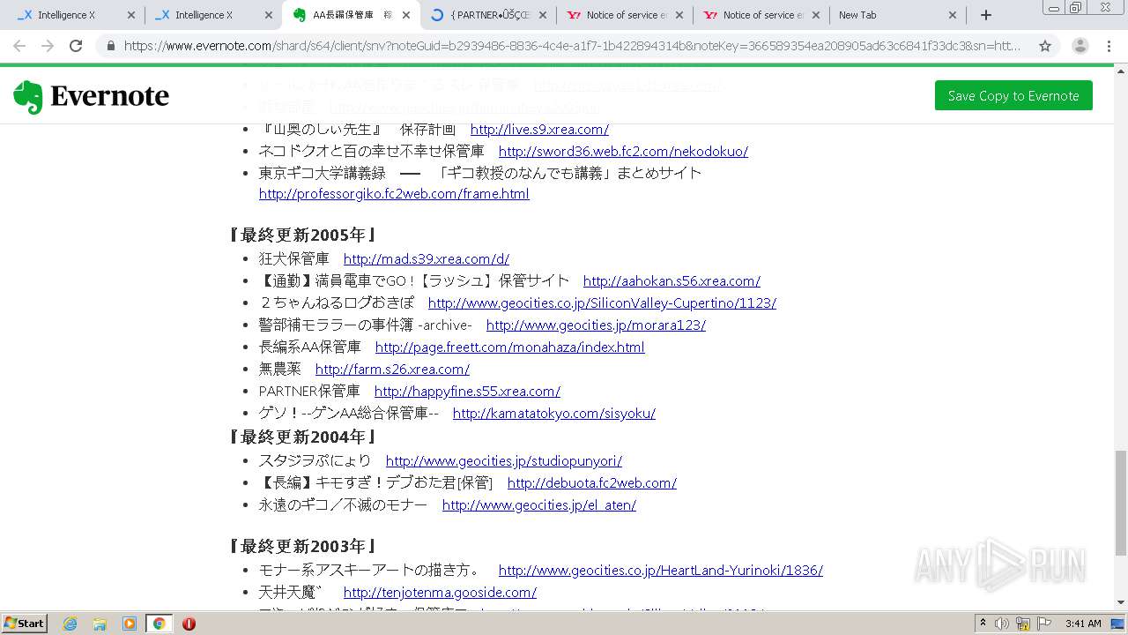The image size is (1128, 635).
Task: Click the red shield taskbar icon
Action: click(189, 624)
